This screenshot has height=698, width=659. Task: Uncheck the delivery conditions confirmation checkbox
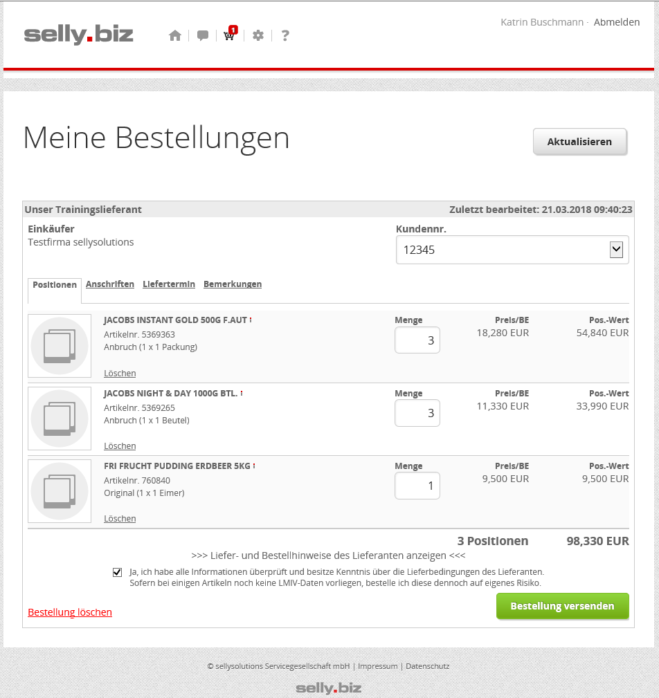(x=117, y=572)
